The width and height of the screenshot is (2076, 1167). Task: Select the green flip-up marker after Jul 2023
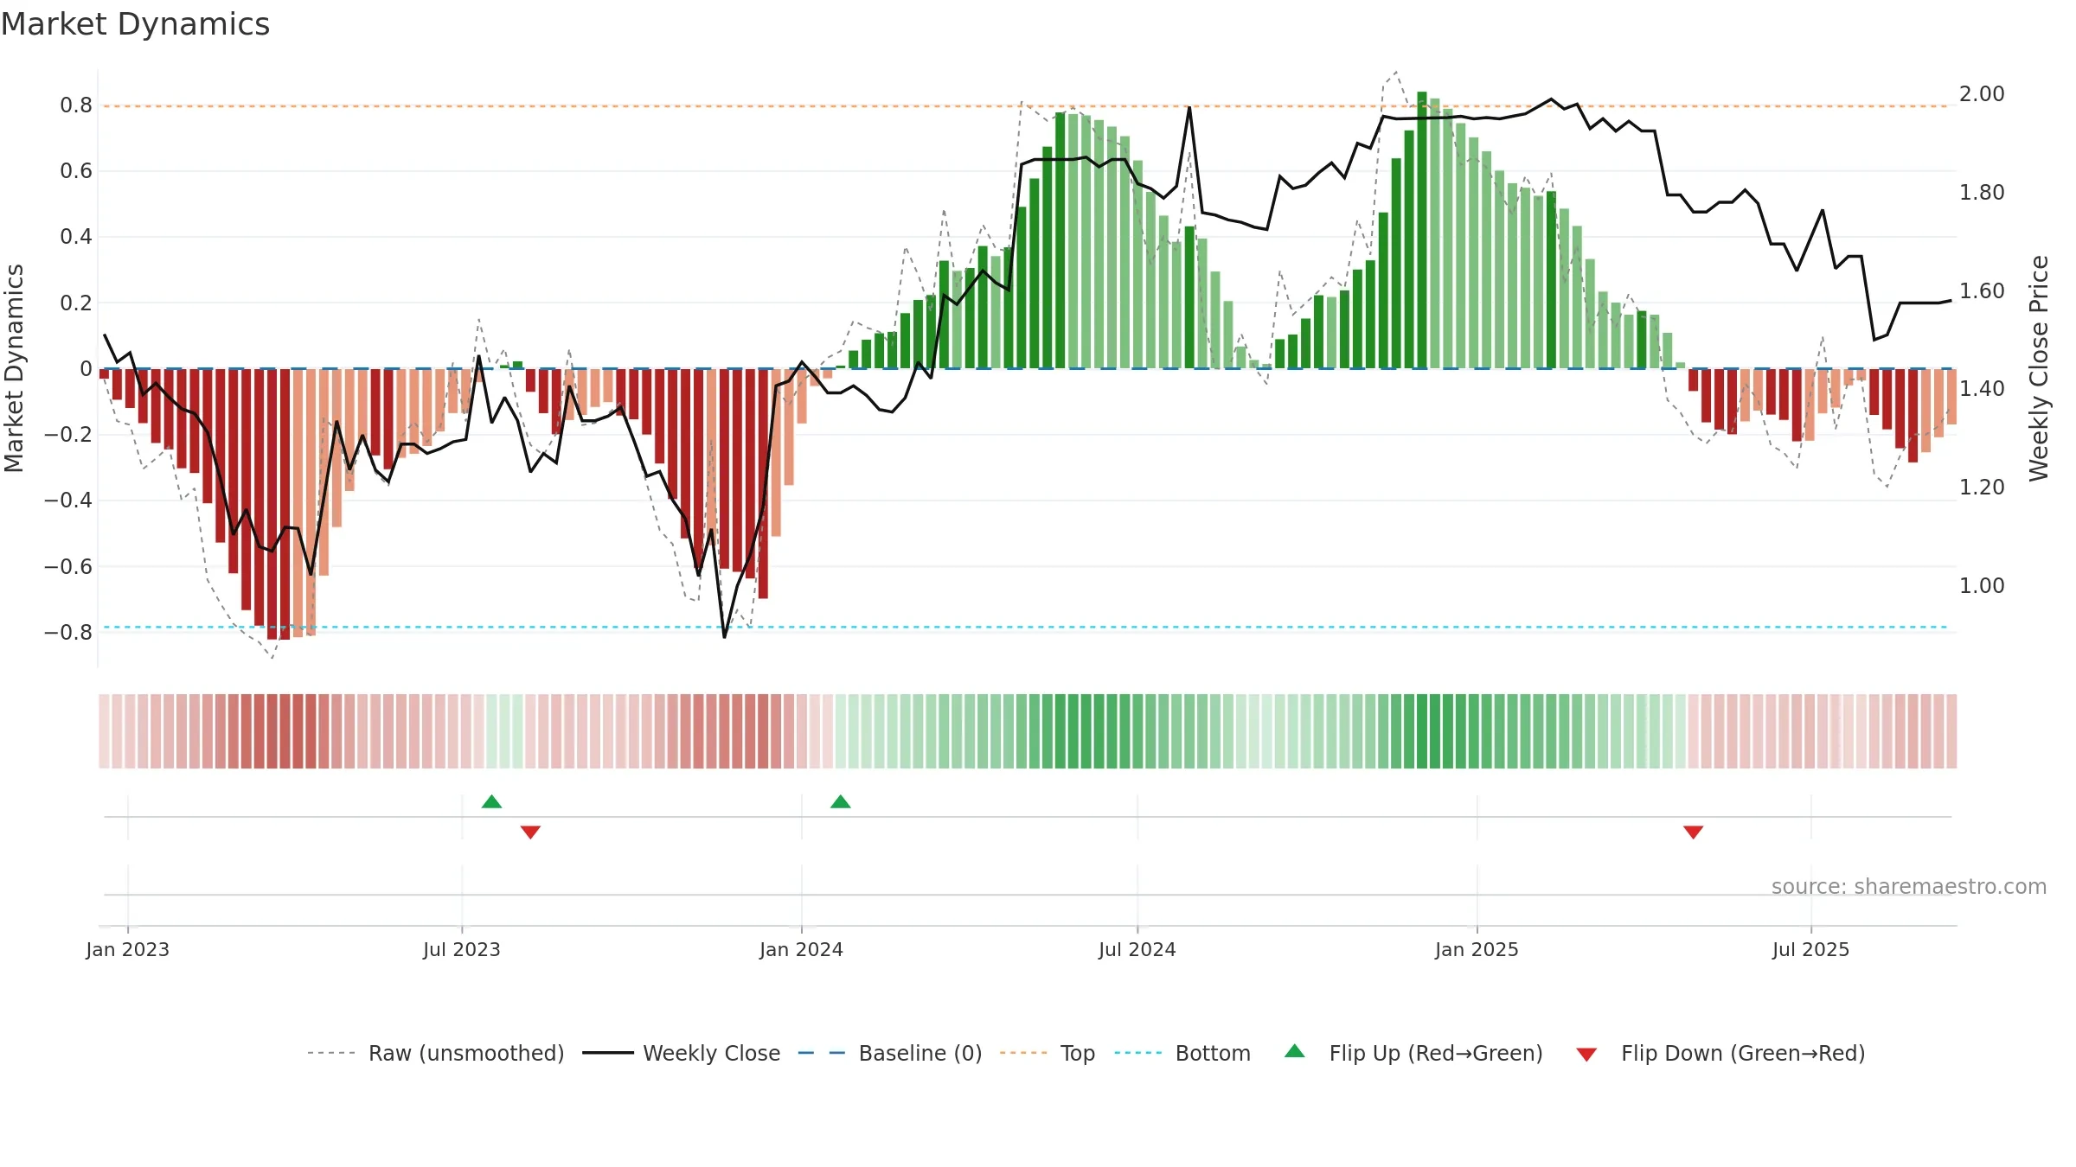[491, 801]
